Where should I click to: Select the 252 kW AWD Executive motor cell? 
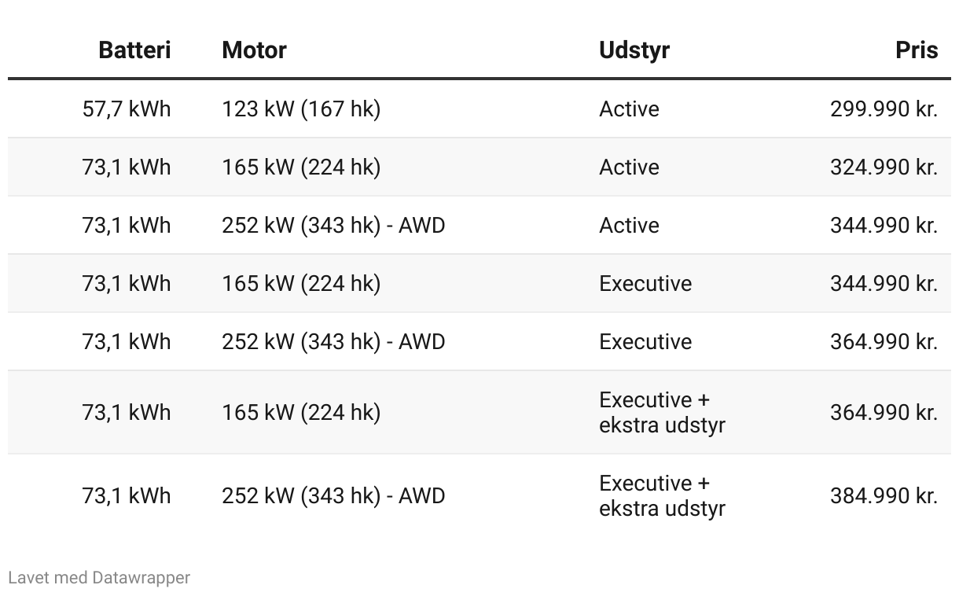pyautogui.click(x=333, y=341)
